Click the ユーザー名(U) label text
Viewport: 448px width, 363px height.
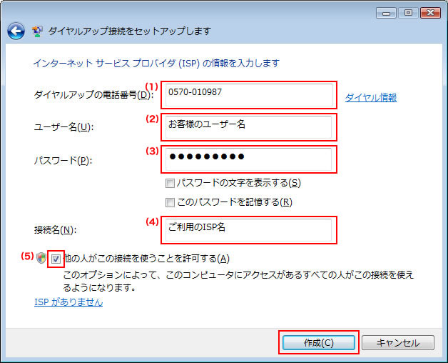pyautogui.click(x=64, y=127)
